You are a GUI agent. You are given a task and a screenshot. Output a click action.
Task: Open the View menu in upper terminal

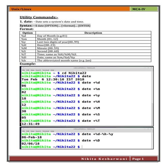pos(32,70)
